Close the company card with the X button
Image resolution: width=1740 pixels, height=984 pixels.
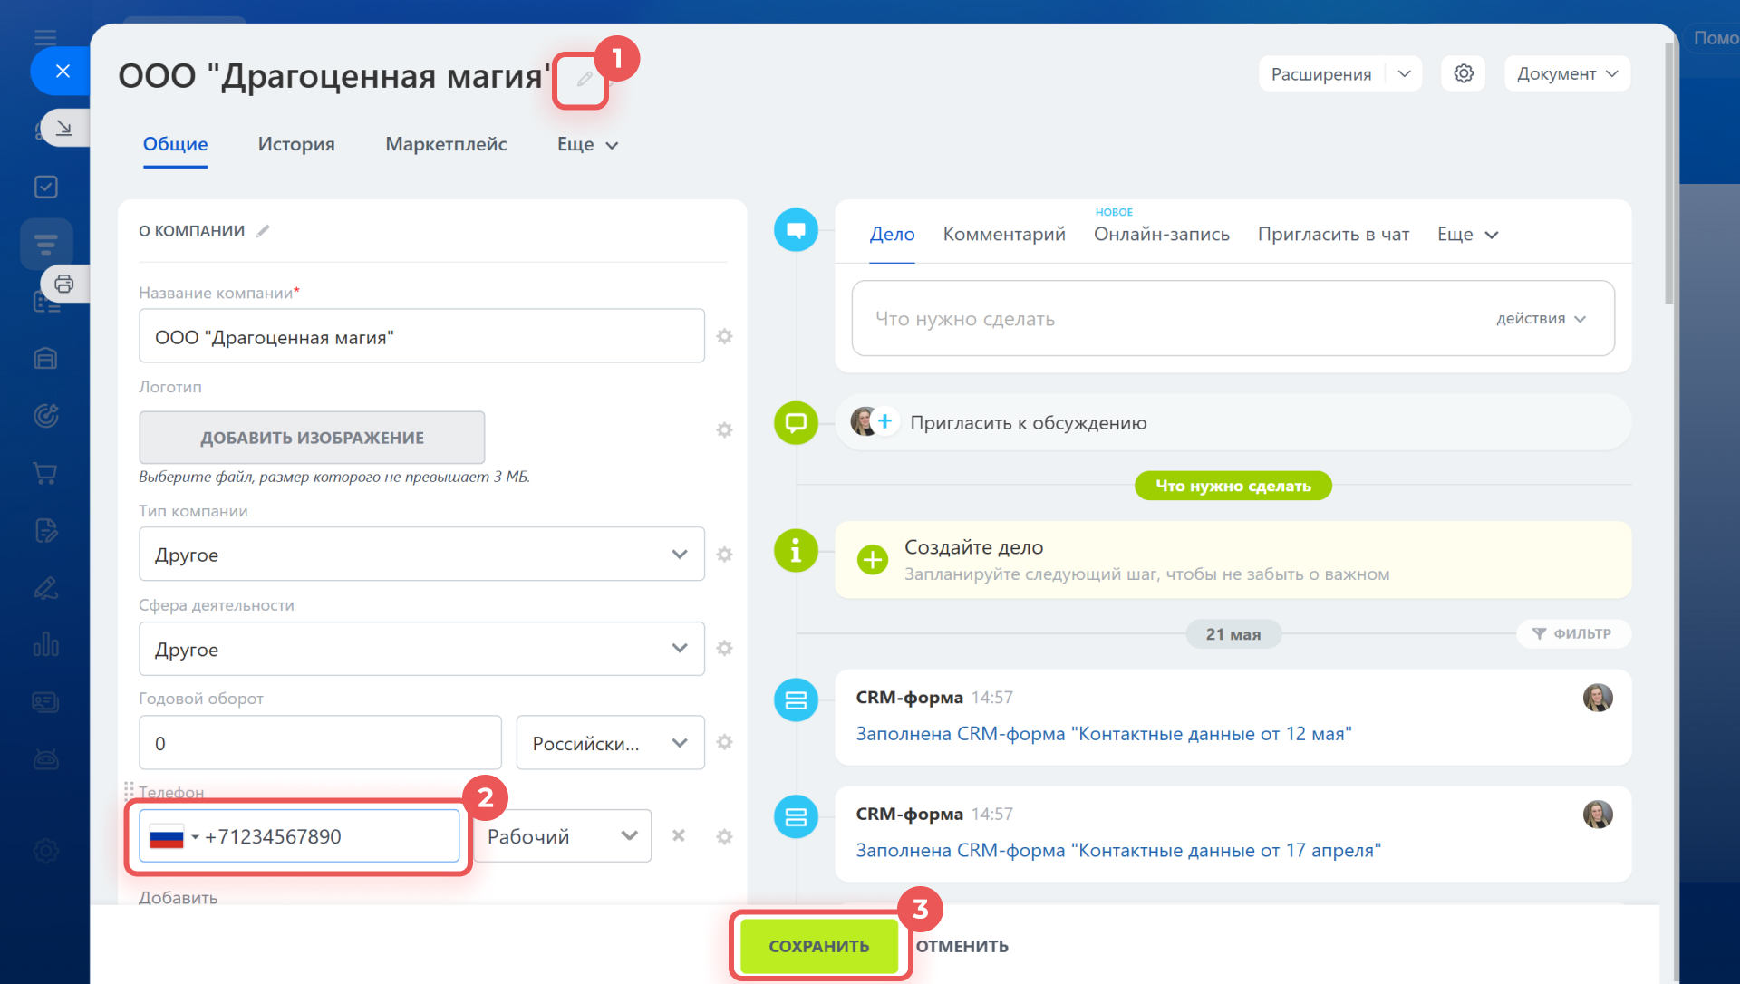63,71
